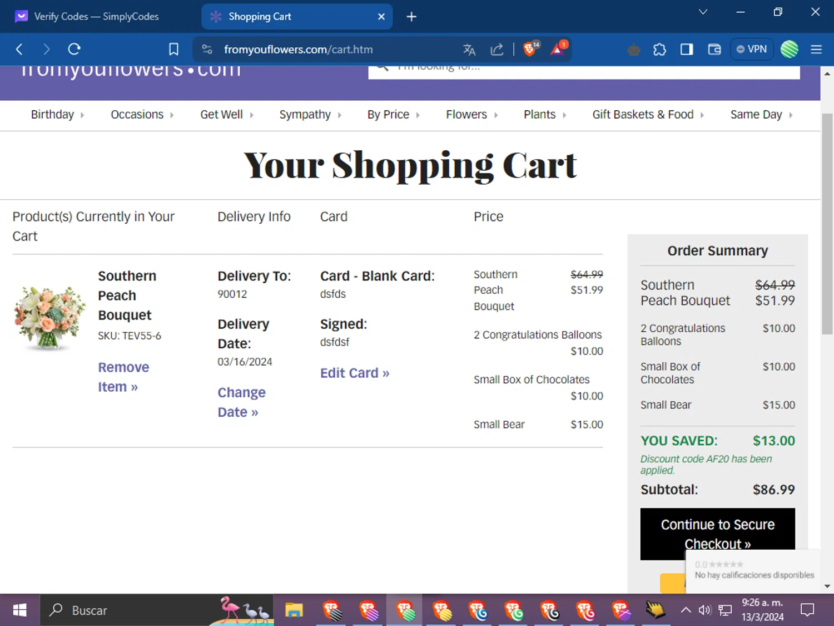Expand the Birthday menu arrow
This screenshot has height=626, width=834.
(x=82, y=115)
